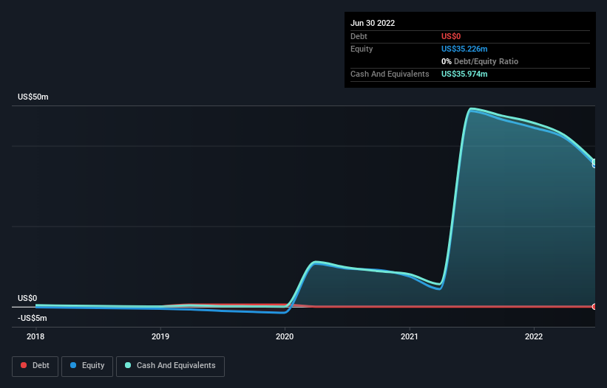Screen dimensions: 607x388
Task: Click the US$35.974m cash value
Action: click(x=464, y=74)
